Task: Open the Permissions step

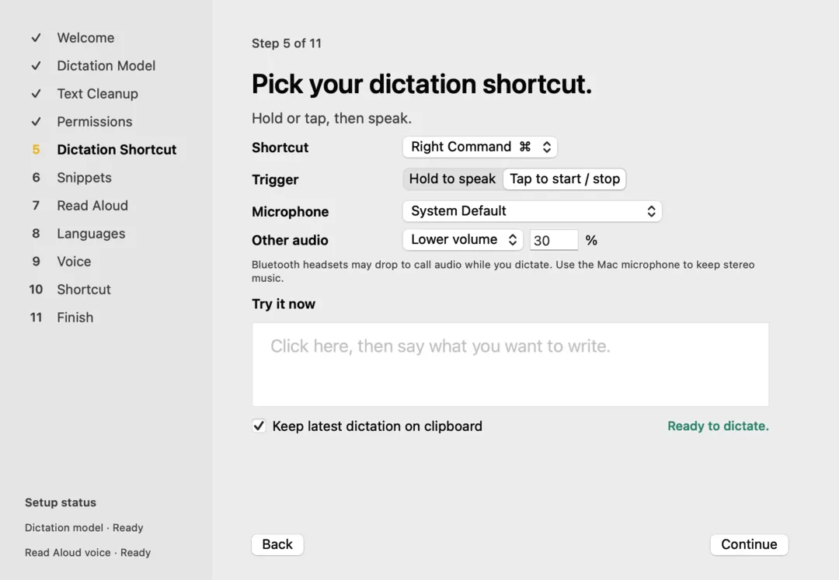Action: coord(94,122)
